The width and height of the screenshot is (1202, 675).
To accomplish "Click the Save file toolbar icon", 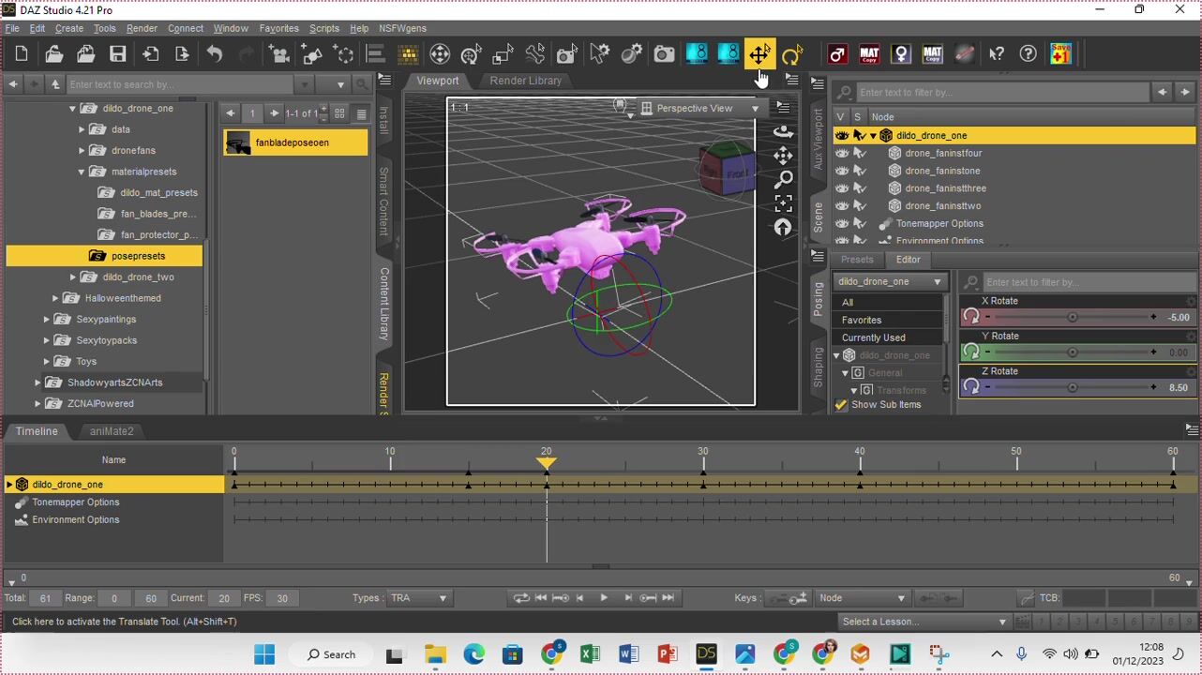I will click(x=117, y=54).
